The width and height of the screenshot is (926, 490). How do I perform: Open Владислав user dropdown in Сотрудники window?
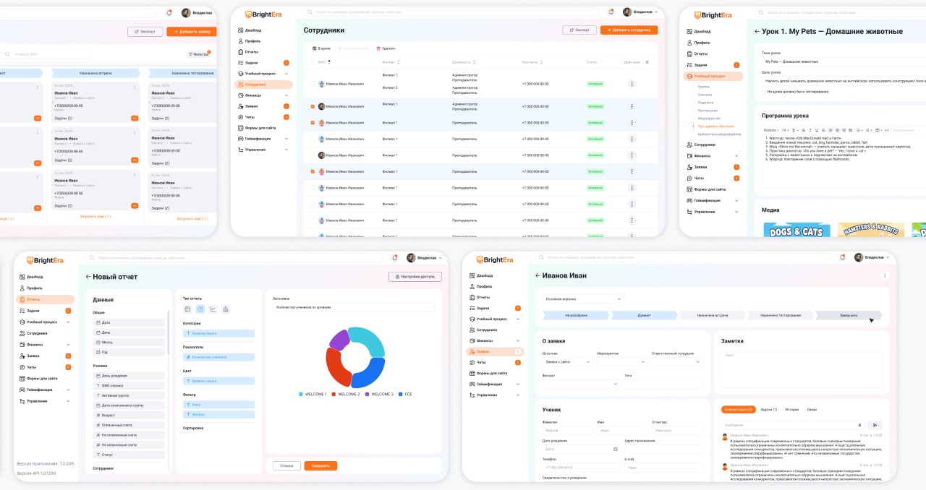coord(642,12)
